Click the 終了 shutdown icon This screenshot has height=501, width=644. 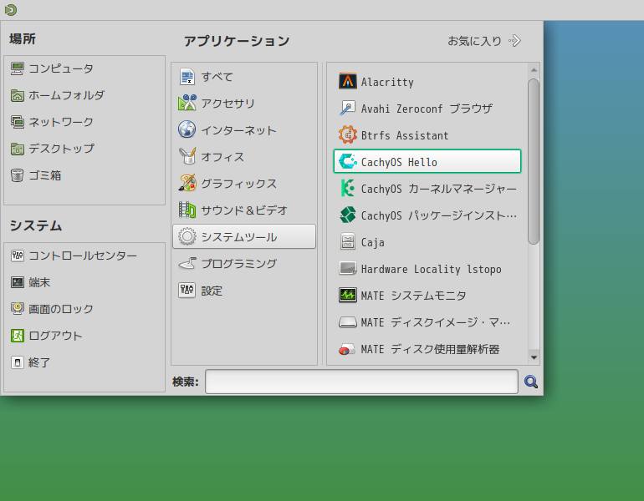(x=18, y=362)
